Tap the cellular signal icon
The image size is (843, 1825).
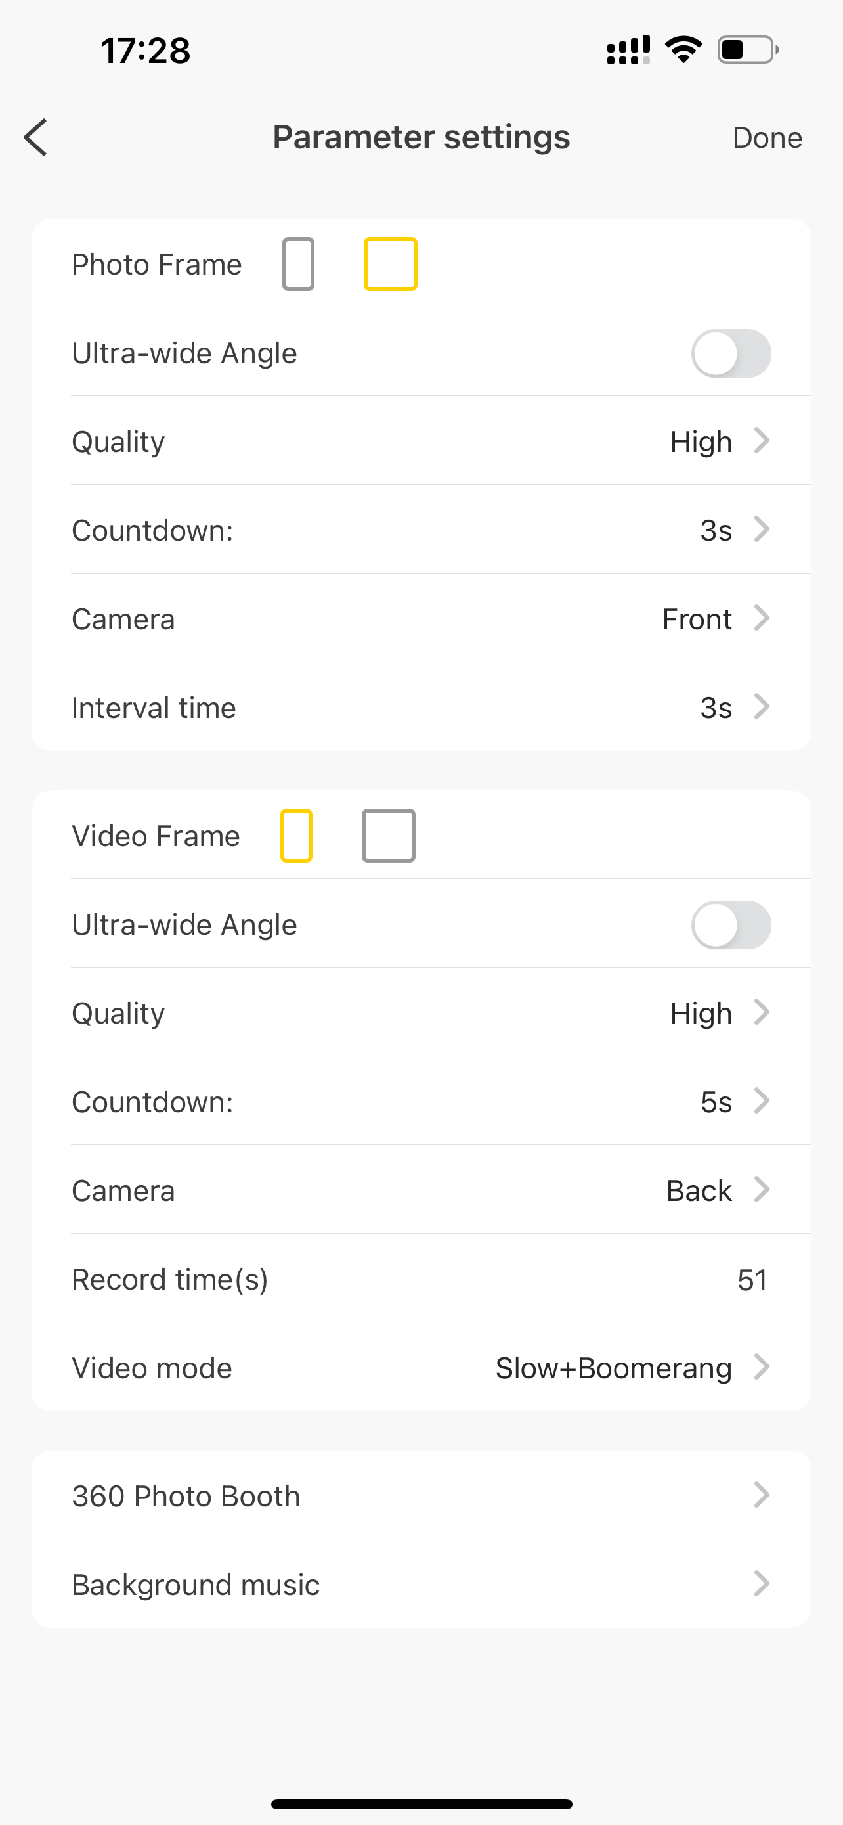tap(628, 51)
